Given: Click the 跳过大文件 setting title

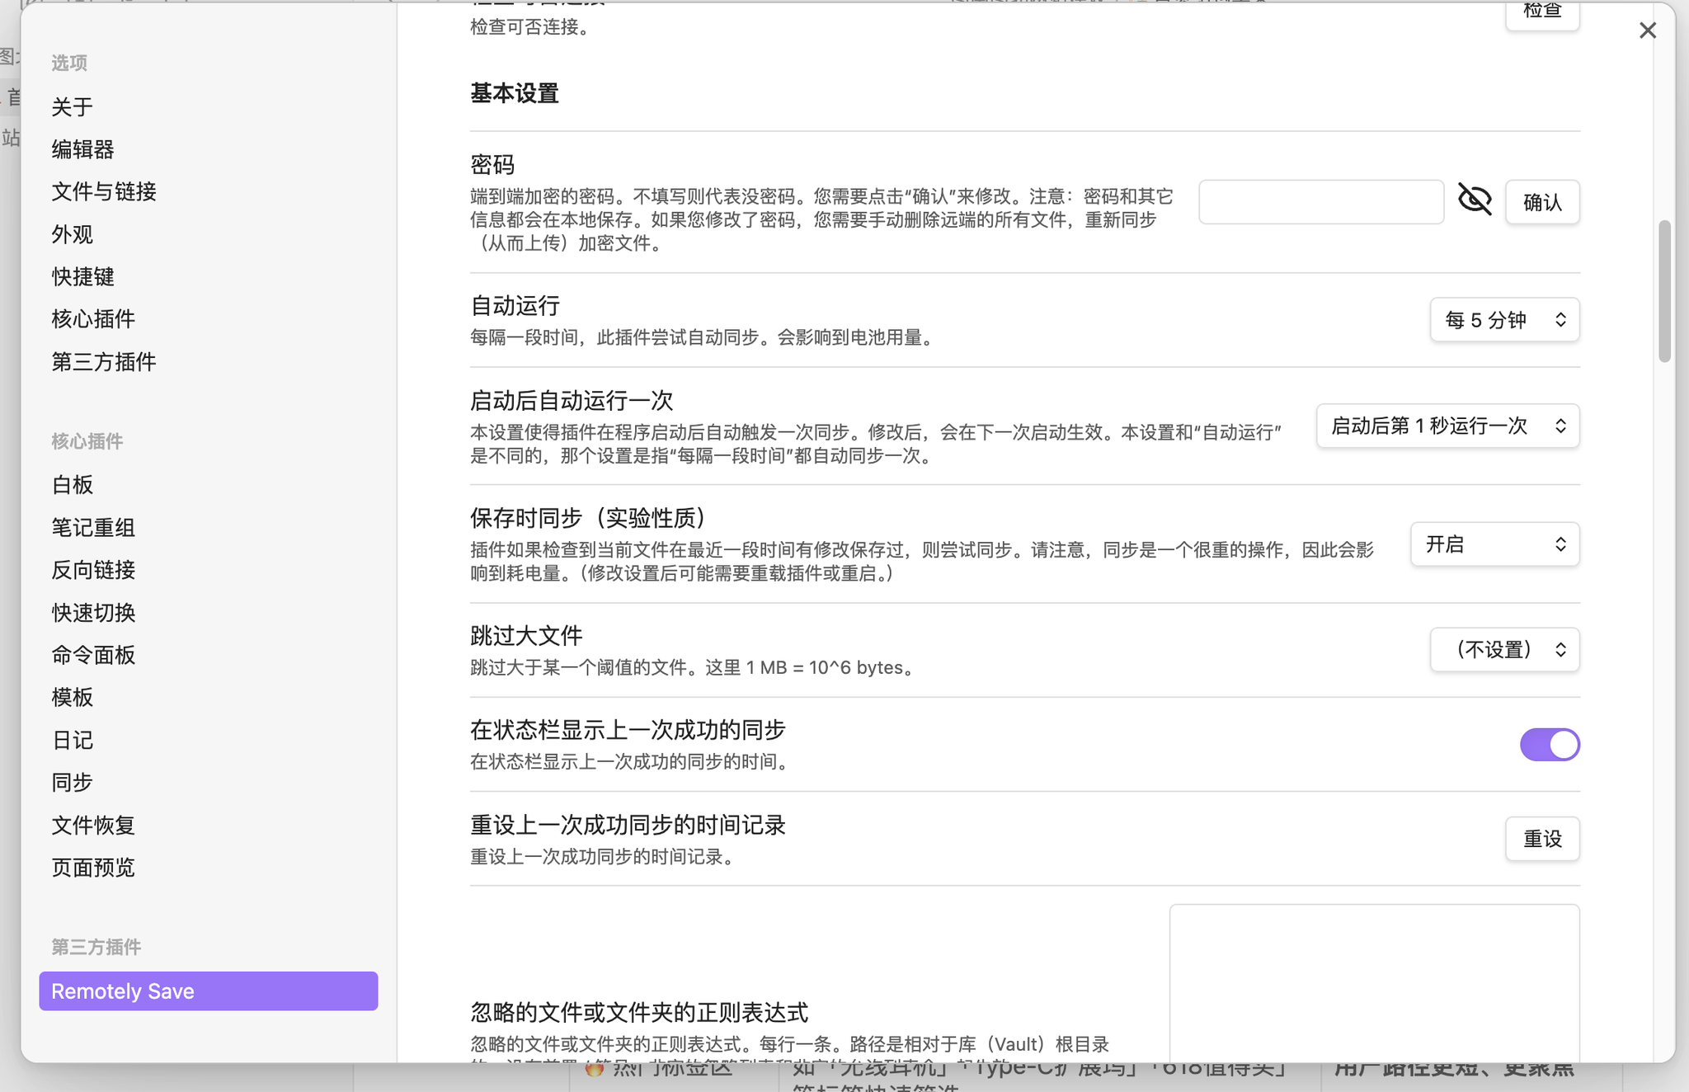Looking at the screenshot, I should point(526,636).
